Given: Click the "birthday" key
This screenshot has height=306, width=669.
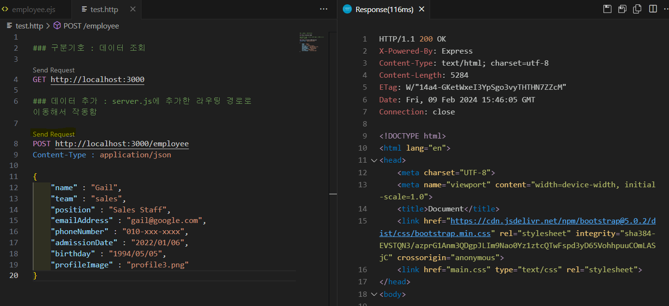Looking at the screenshot, I should pyautogui.click(x=73, y=253).
